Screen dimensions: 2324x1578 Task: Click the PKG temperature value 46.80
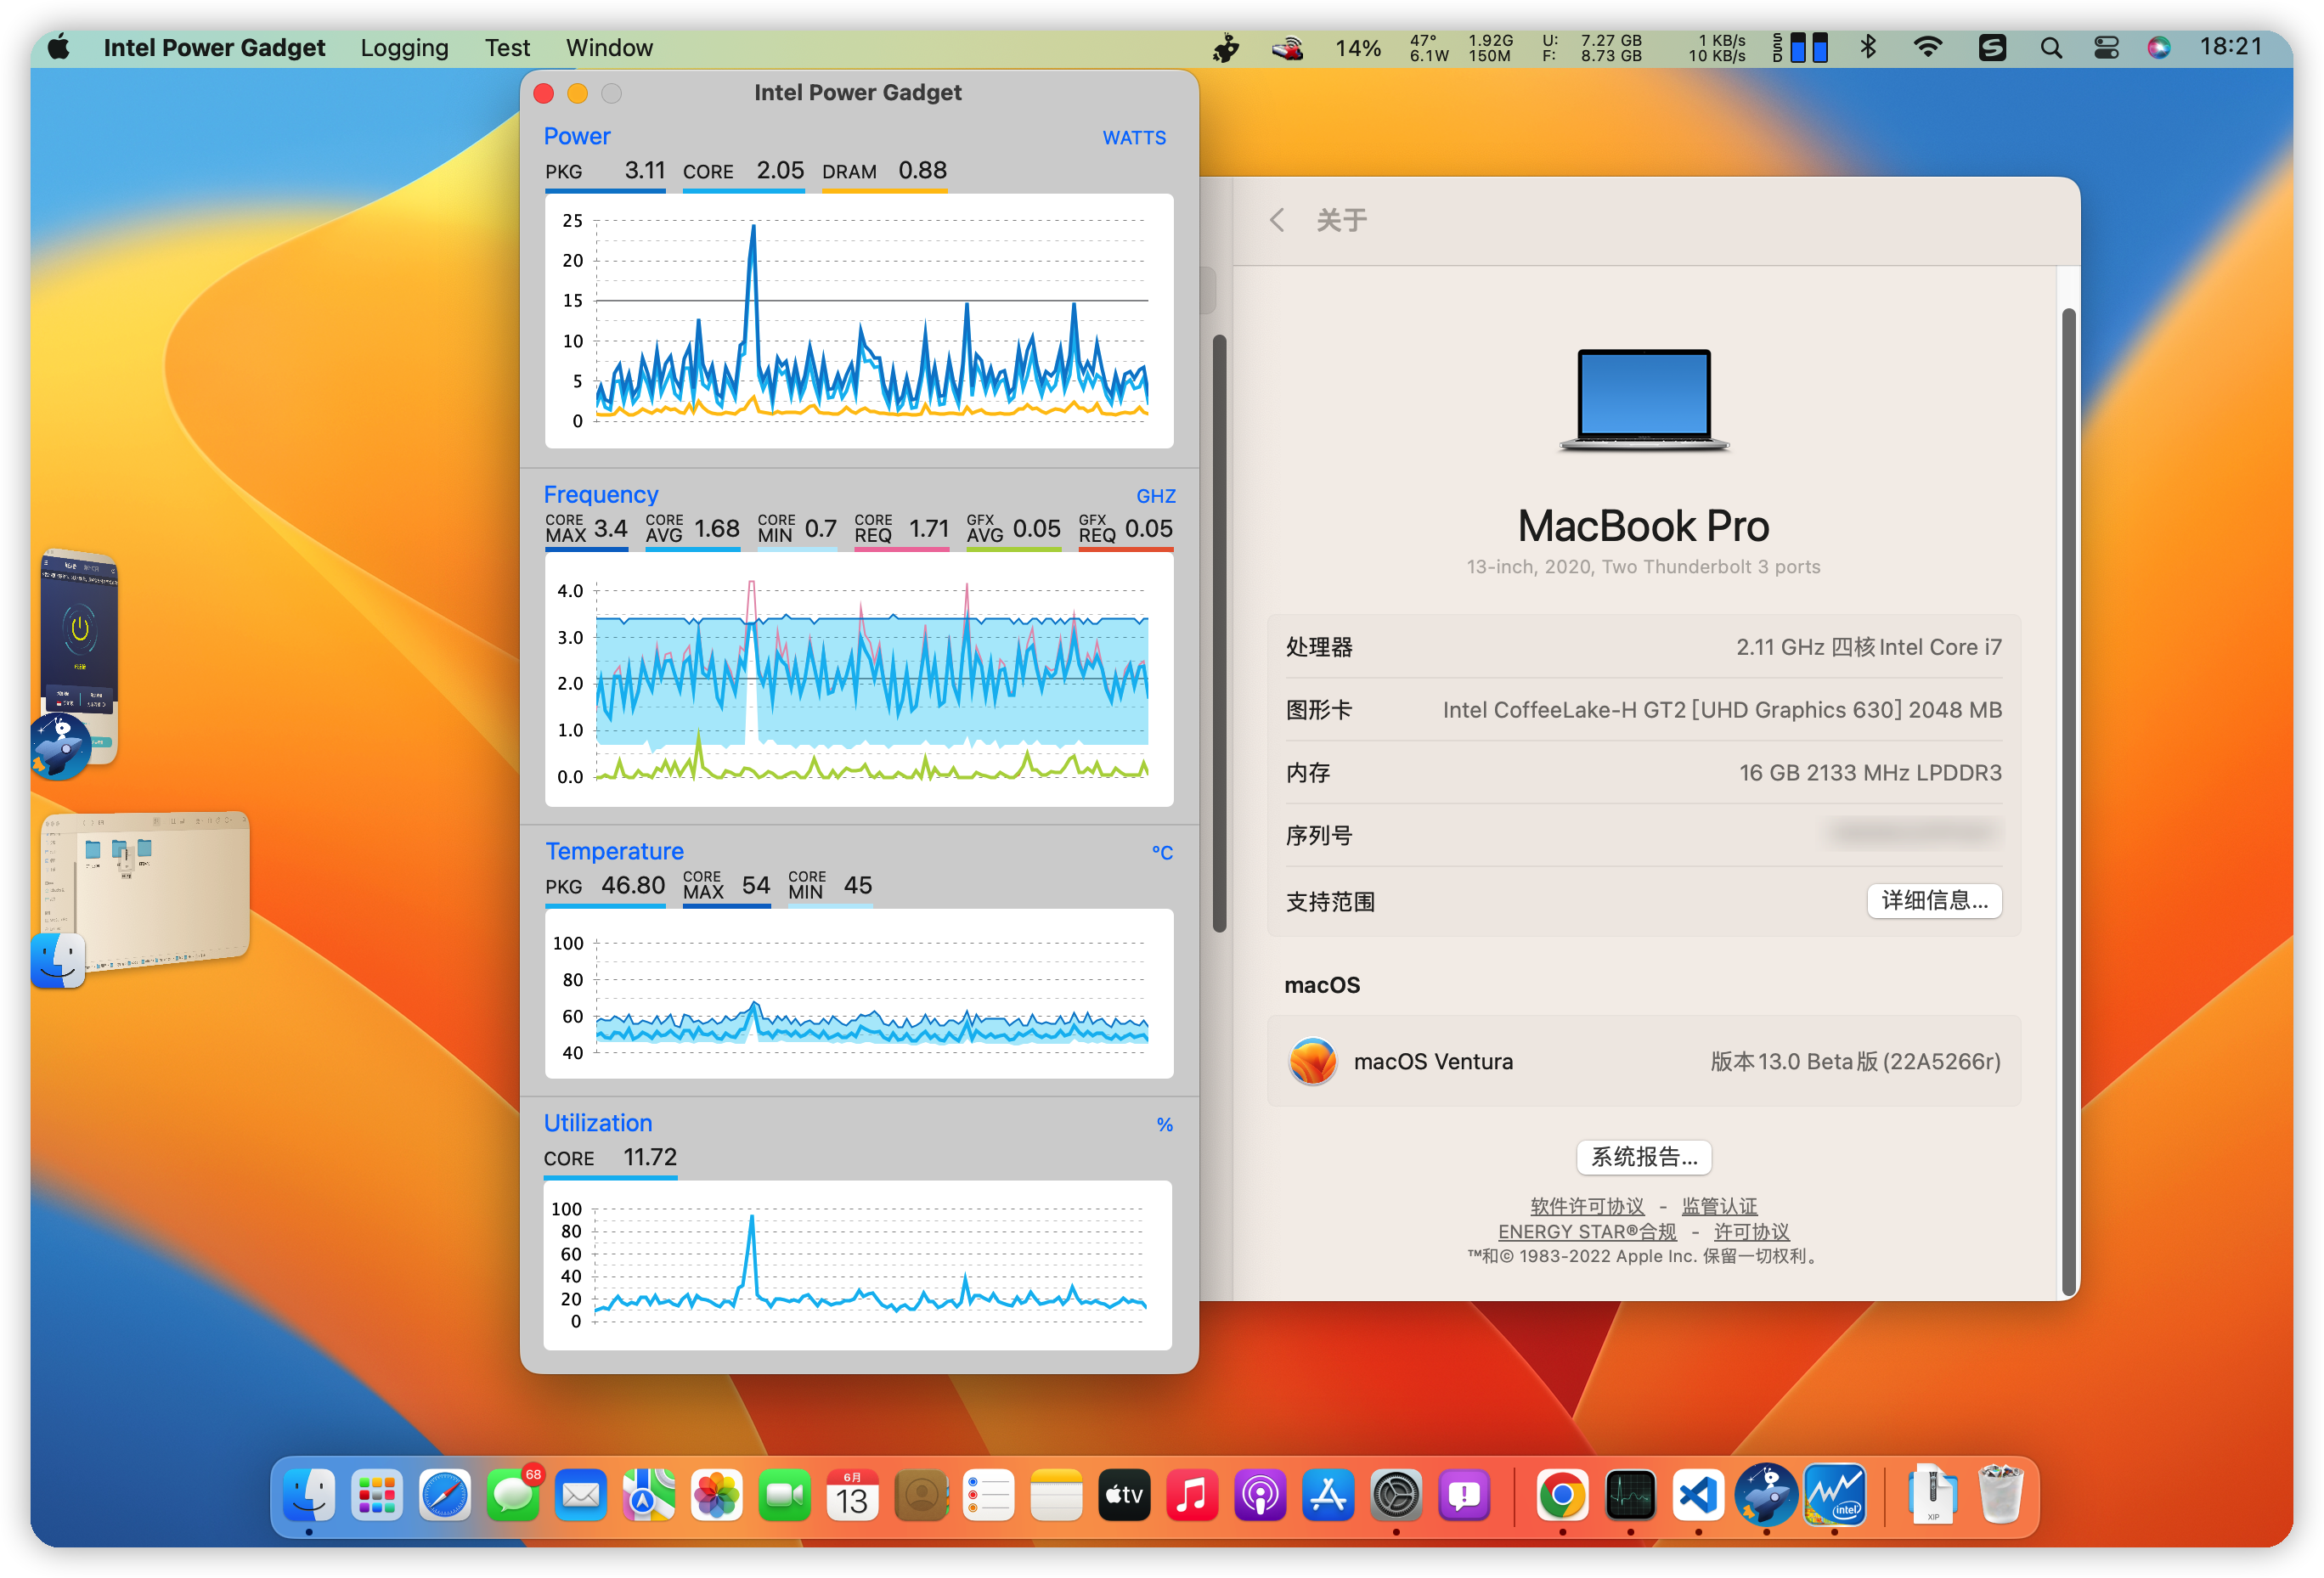coord(632,885)
